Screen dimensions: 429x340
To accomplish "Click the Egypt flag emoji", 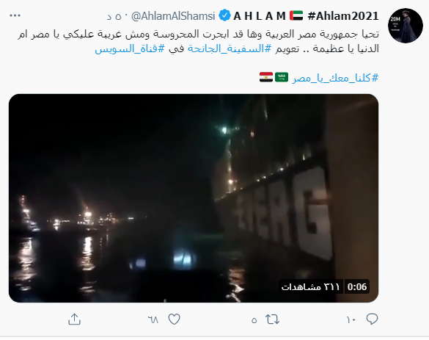I will point(266,77).
